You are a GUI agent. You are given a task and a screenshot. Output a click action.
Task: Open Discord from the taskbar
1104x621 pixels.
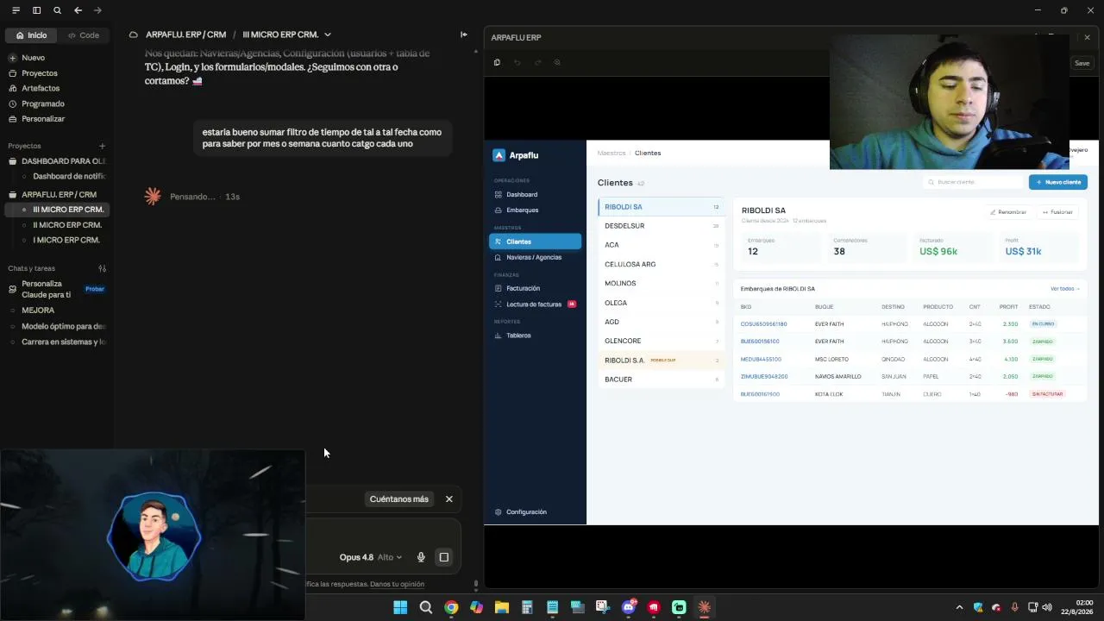coord(629,607)
